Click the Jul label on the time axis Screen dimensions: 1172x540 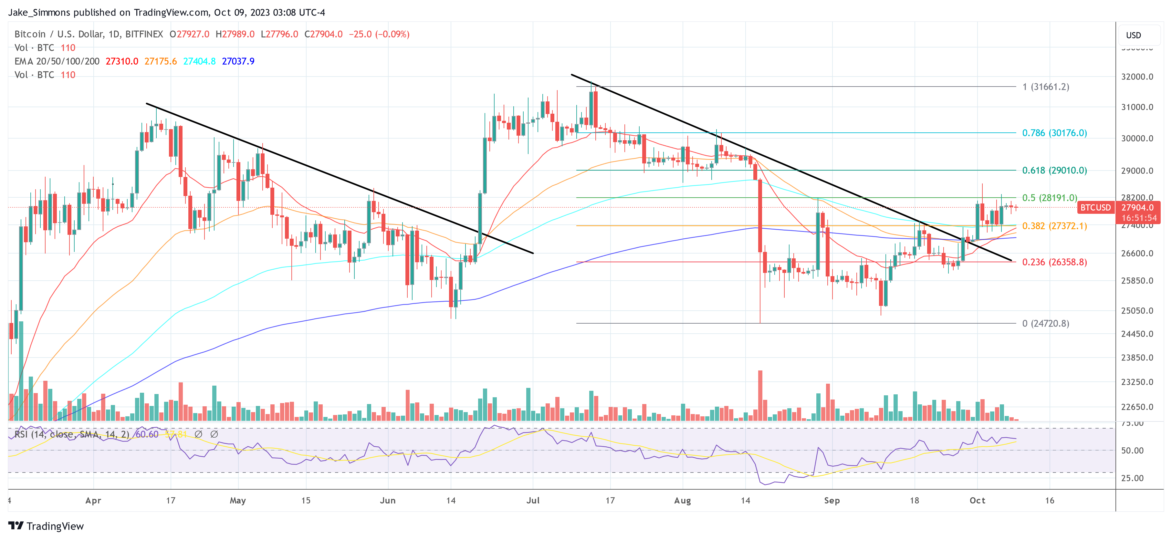533,500
